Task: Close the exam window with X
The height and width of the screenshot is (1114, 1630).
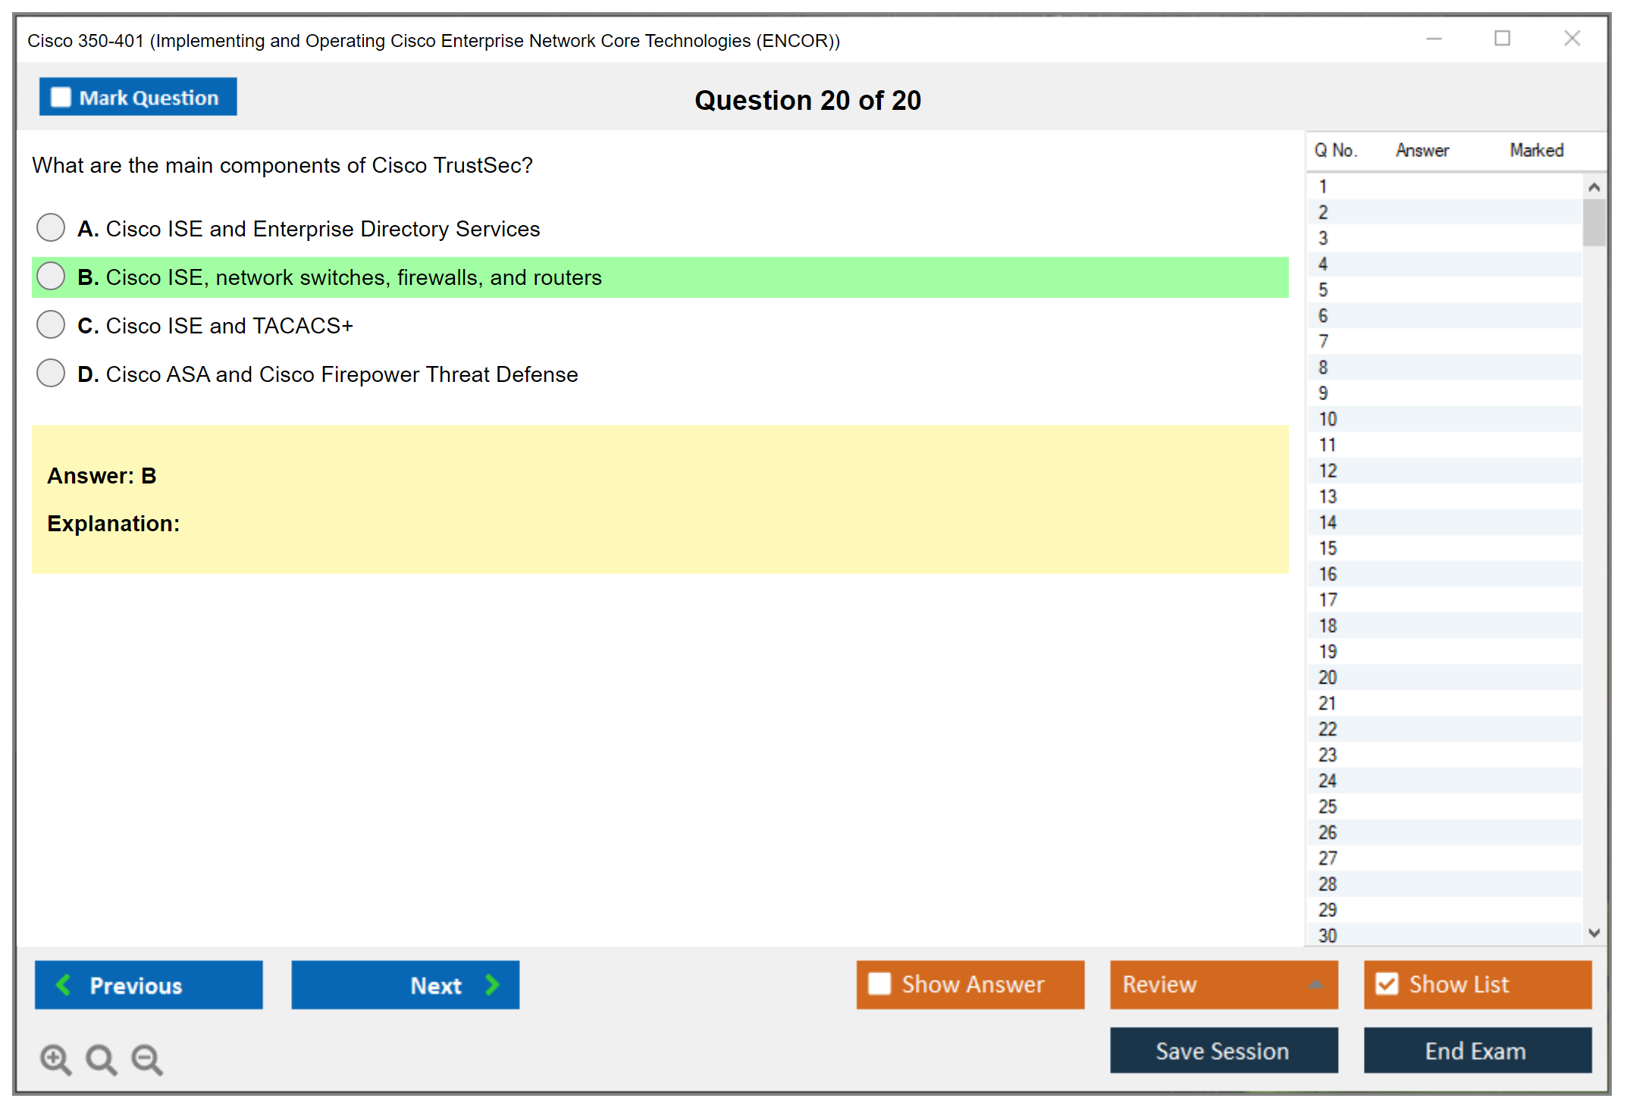Action: tap(1572, 39)
